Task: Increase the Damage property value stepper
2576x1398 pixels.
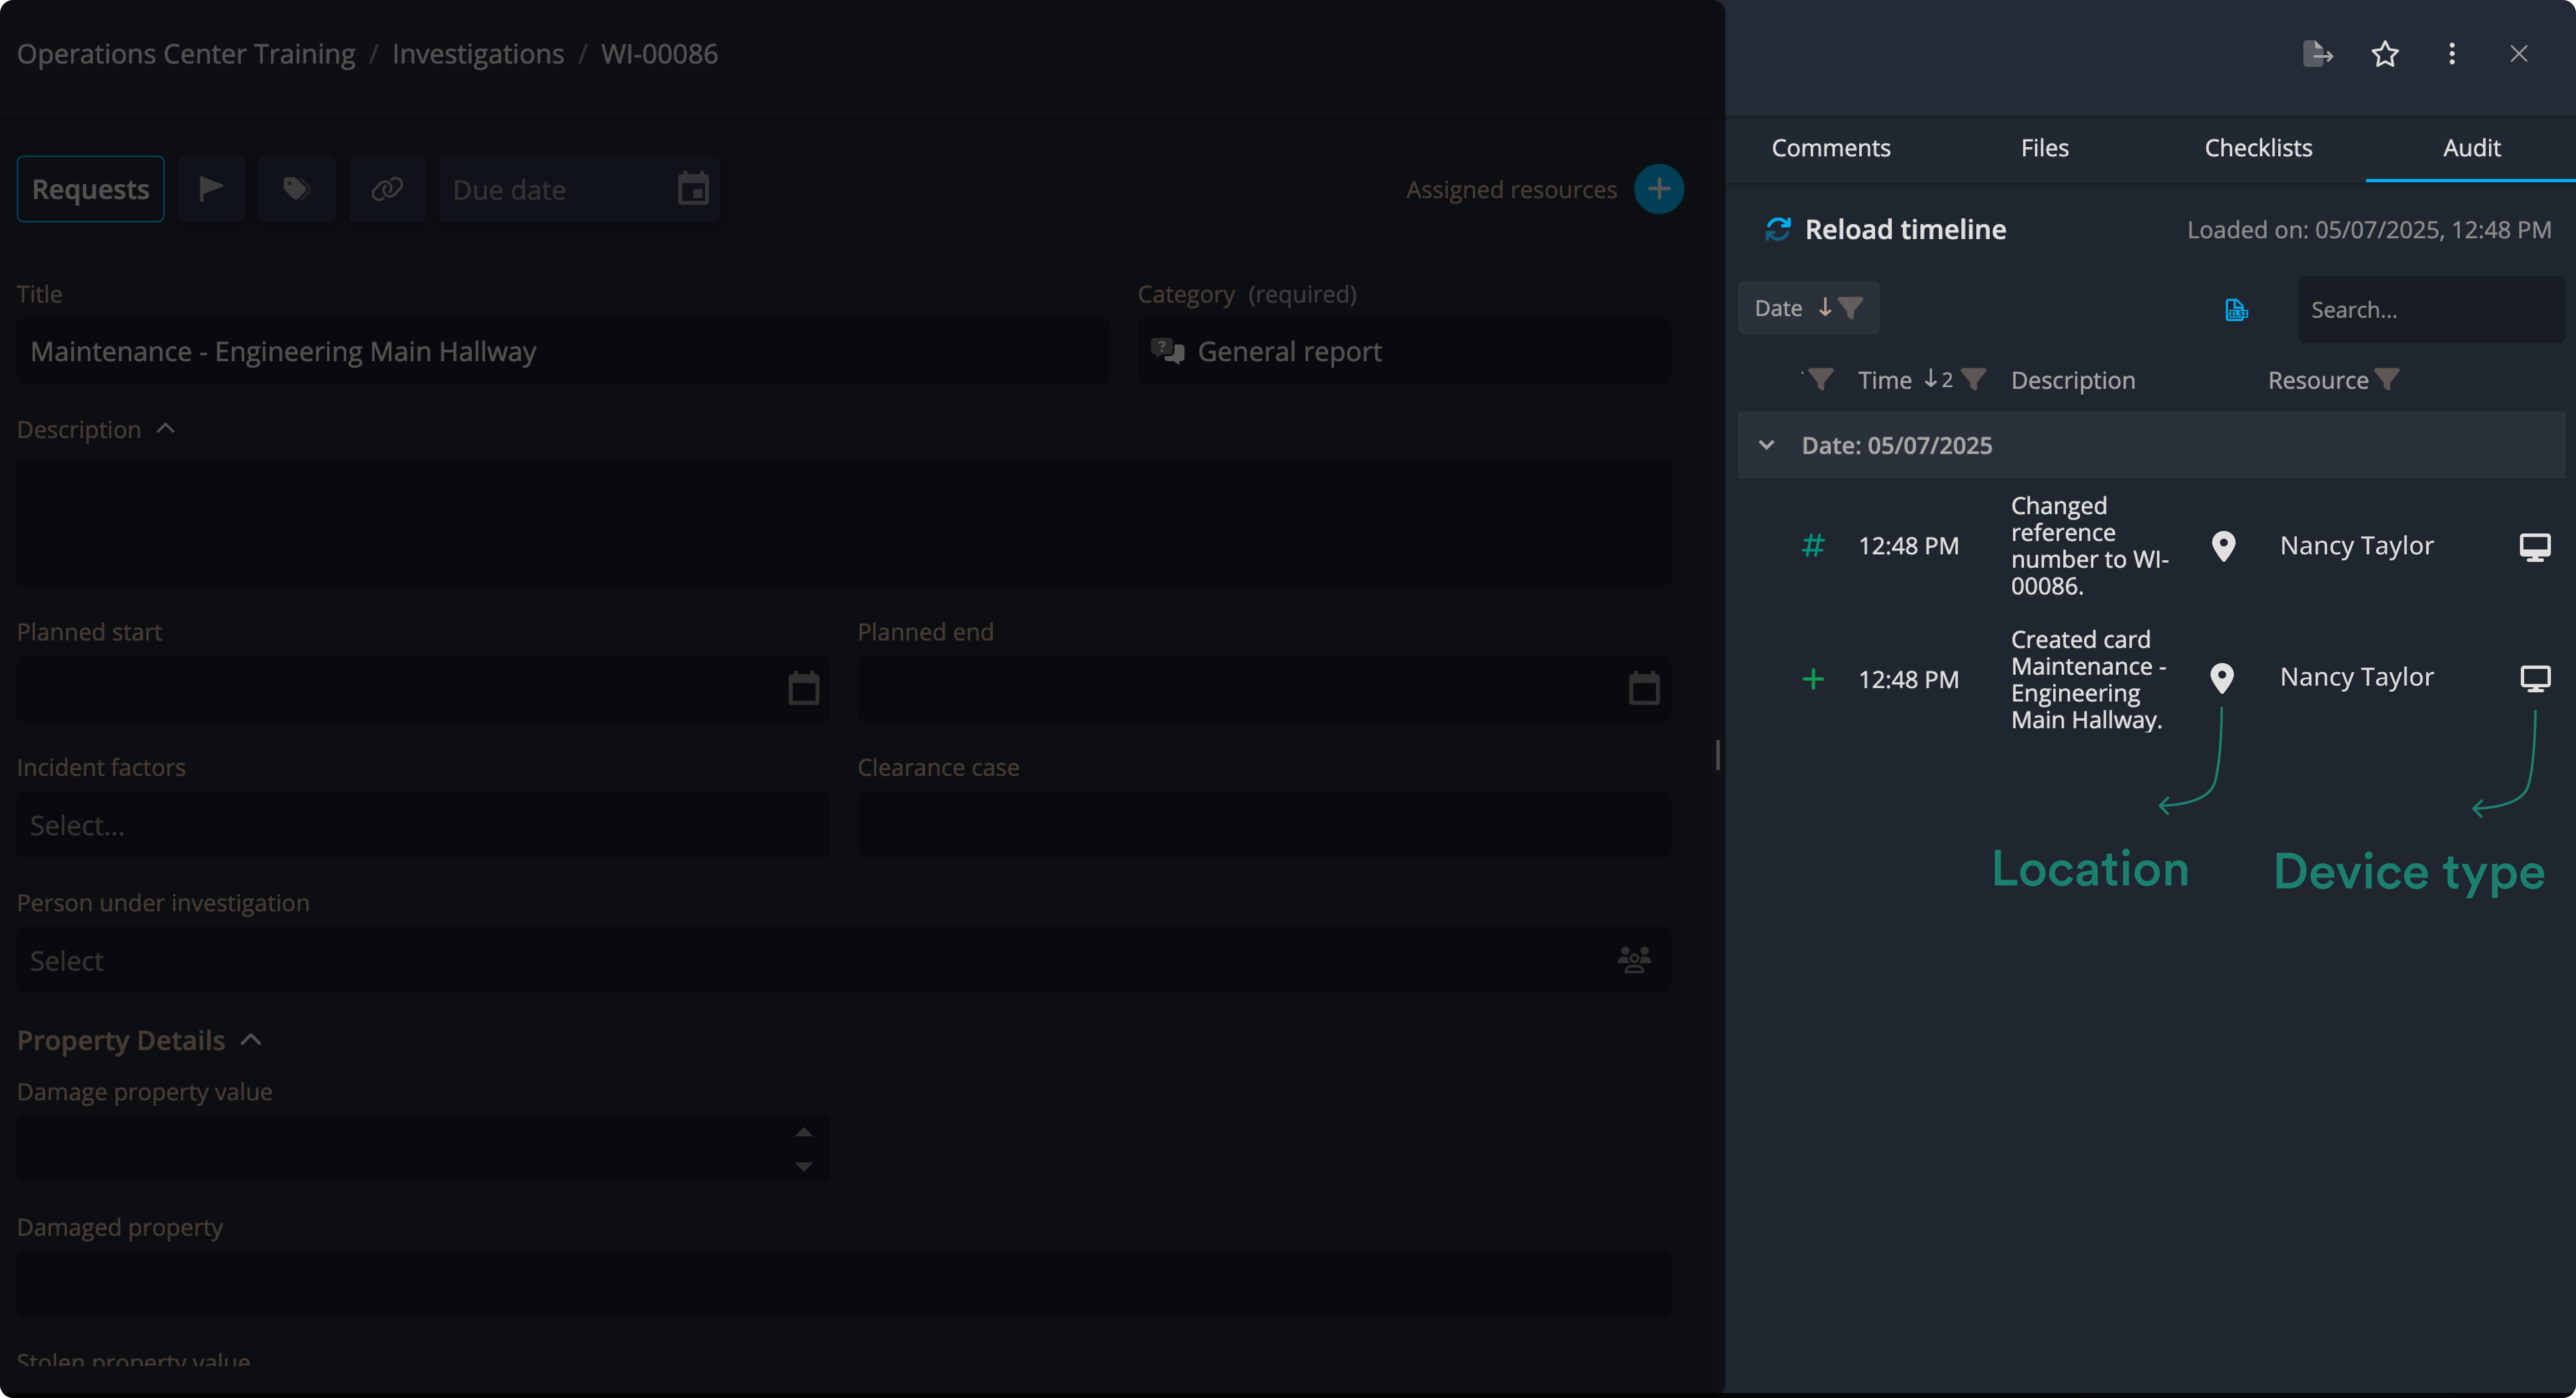Action: tap(804, 1132)
